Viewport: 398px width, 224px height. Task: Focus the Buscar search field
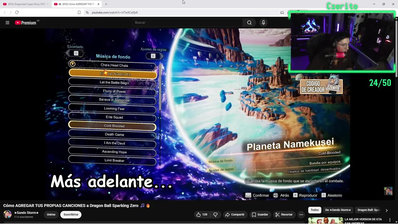[x=187, y=23]
